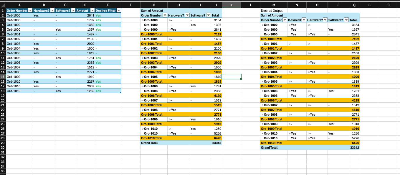The image size is (400, 175).
Task: Open the Order Number filter in cell A1
Action: (x=30, y=11)
